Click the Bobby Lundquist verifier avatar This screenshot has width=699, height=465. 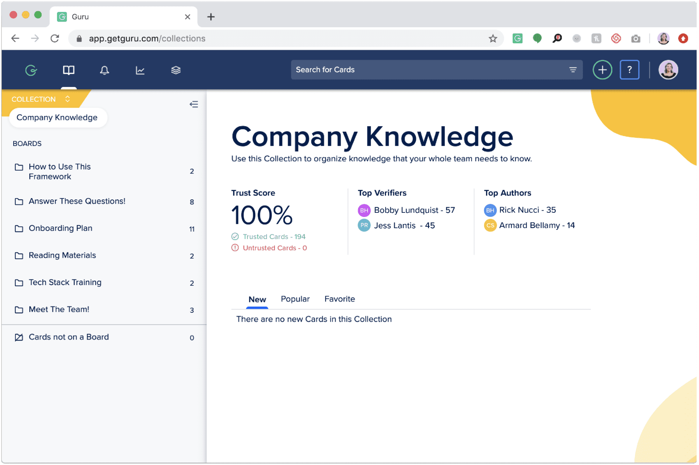click(364, 210)
